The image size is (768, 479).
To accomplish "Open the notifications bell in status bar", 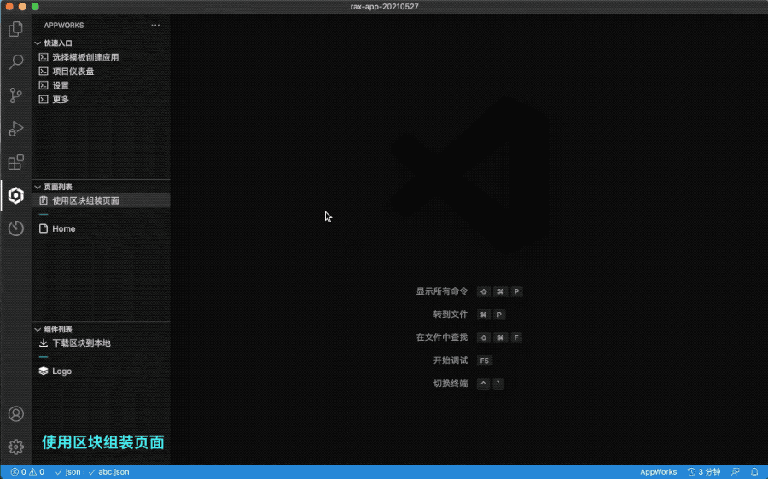I will [754, 472].
